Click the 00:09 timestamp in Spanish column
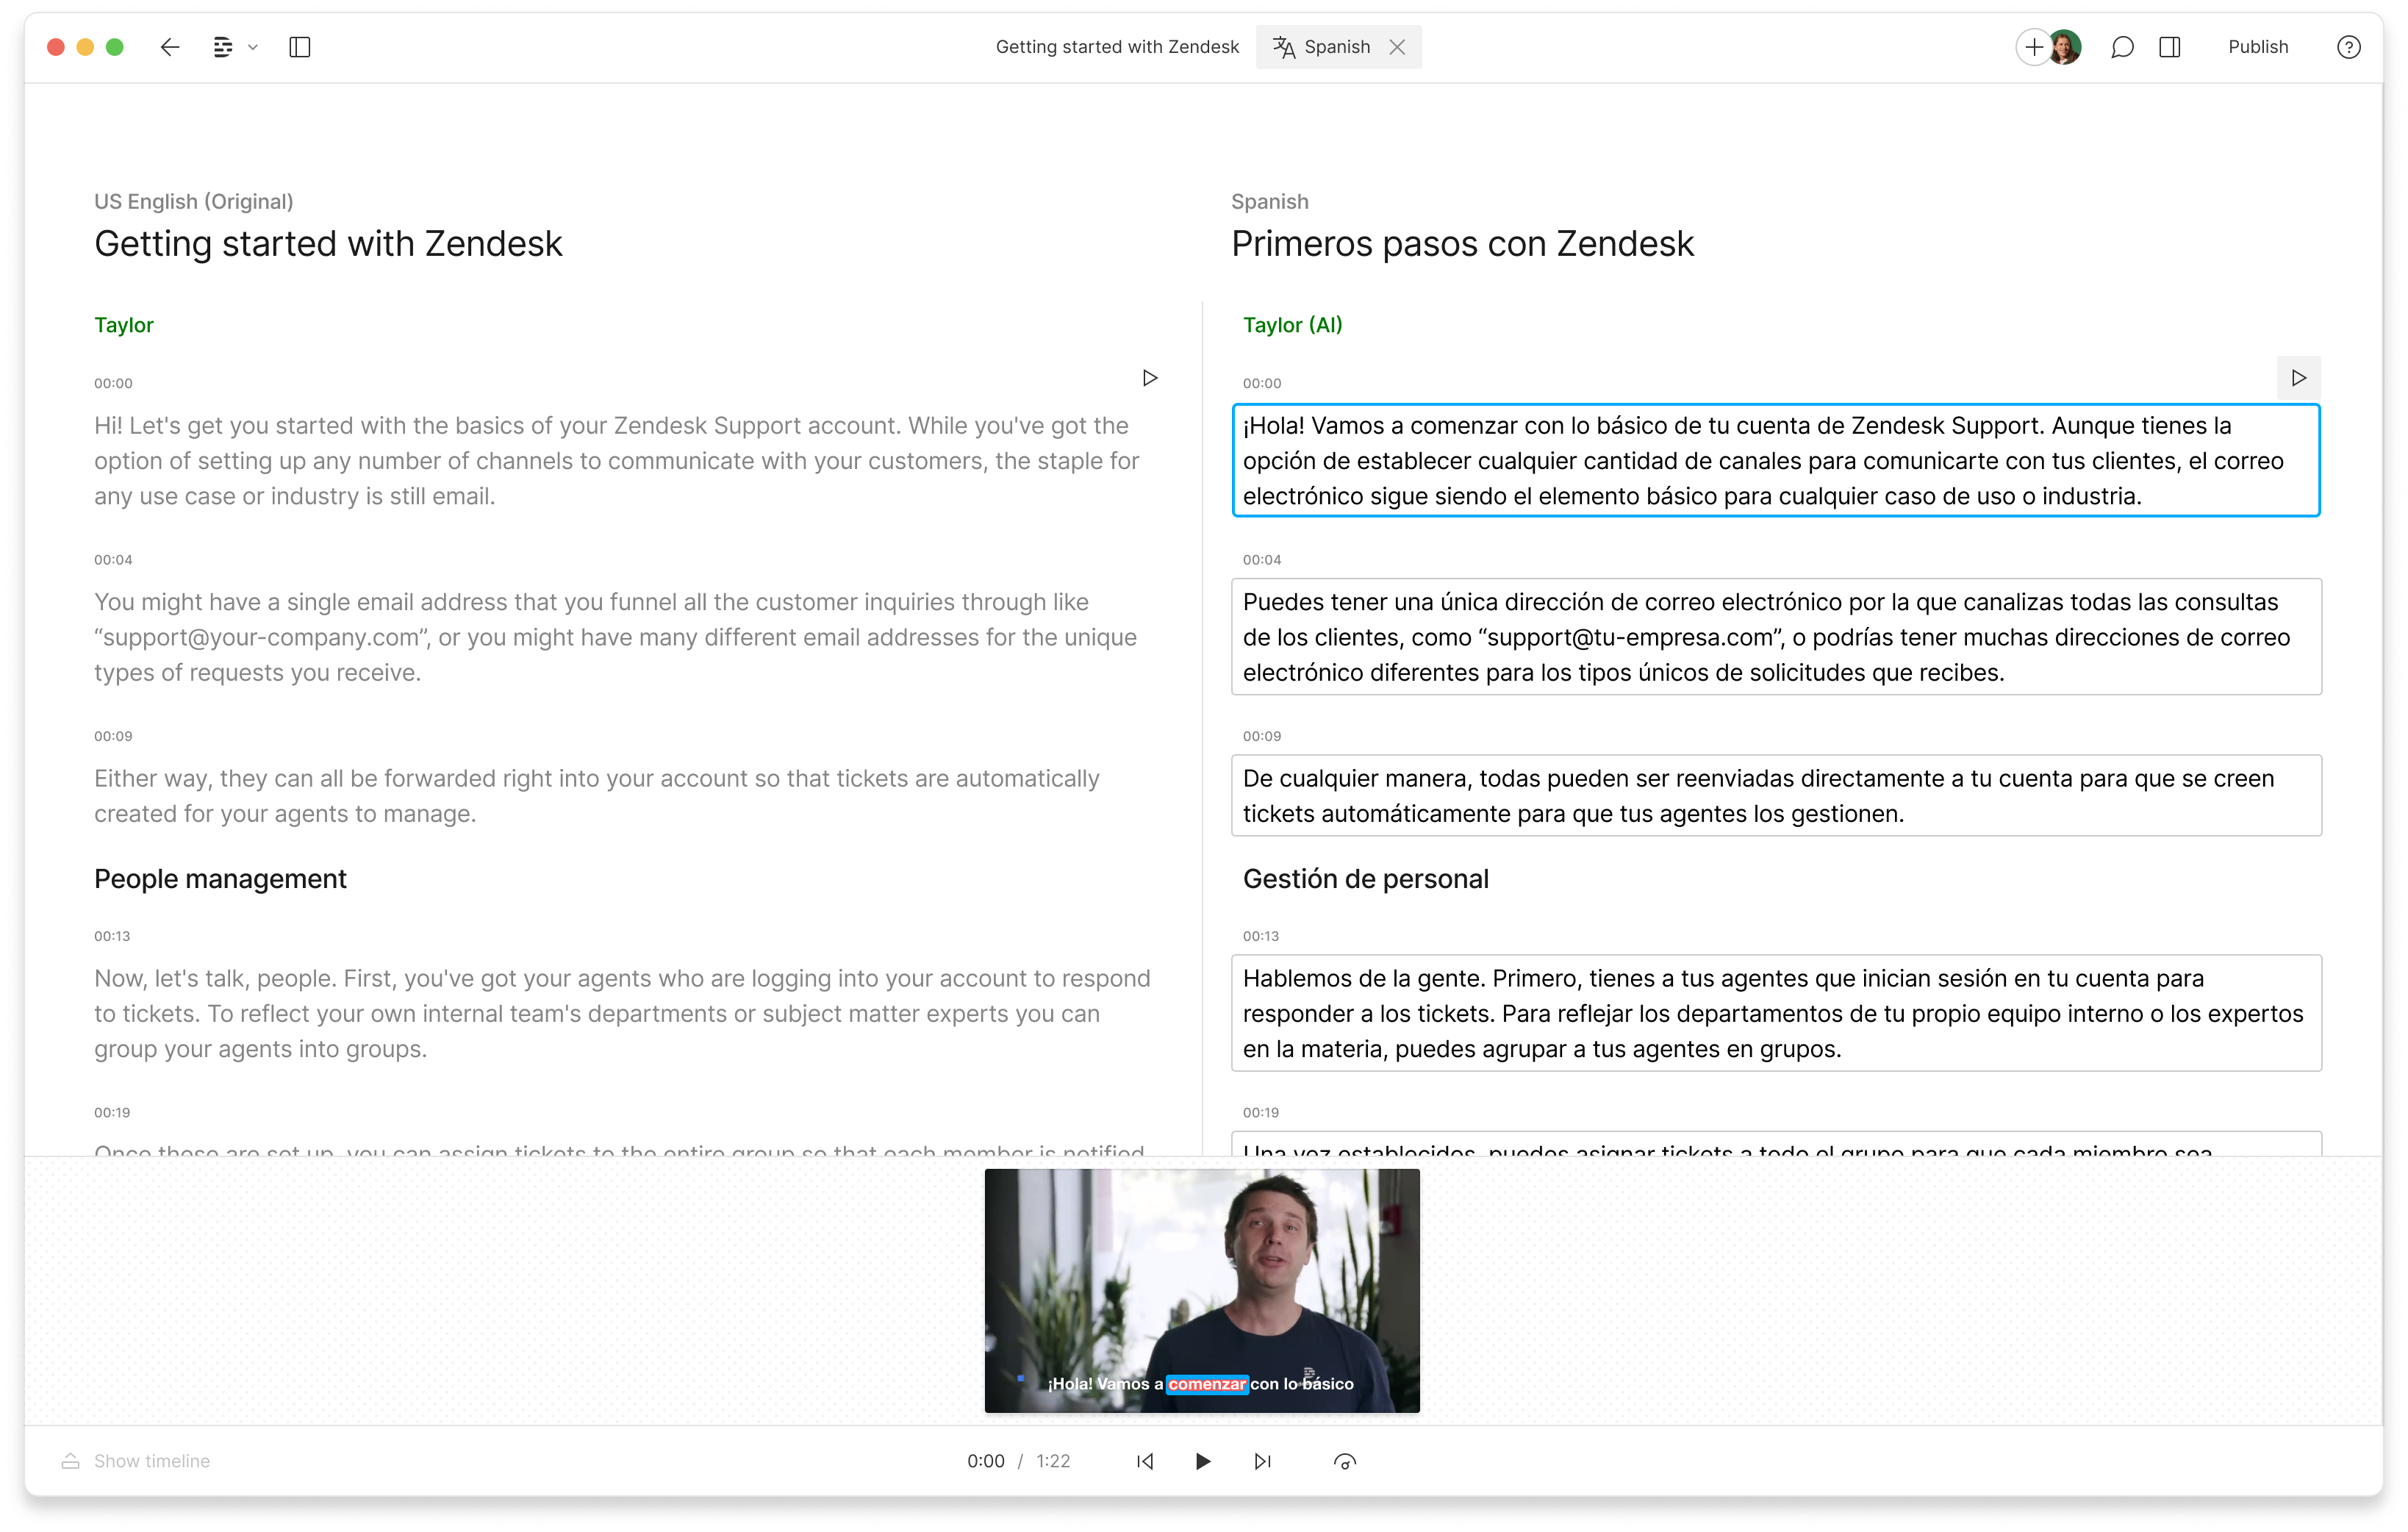The width and height of the screenshot is (2408, 1532). tap(1262, 736)
